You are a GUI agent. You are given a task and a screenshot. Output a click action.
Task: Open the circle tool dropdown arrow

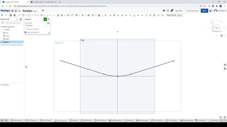pyautogui.click(x=32, y=15)
